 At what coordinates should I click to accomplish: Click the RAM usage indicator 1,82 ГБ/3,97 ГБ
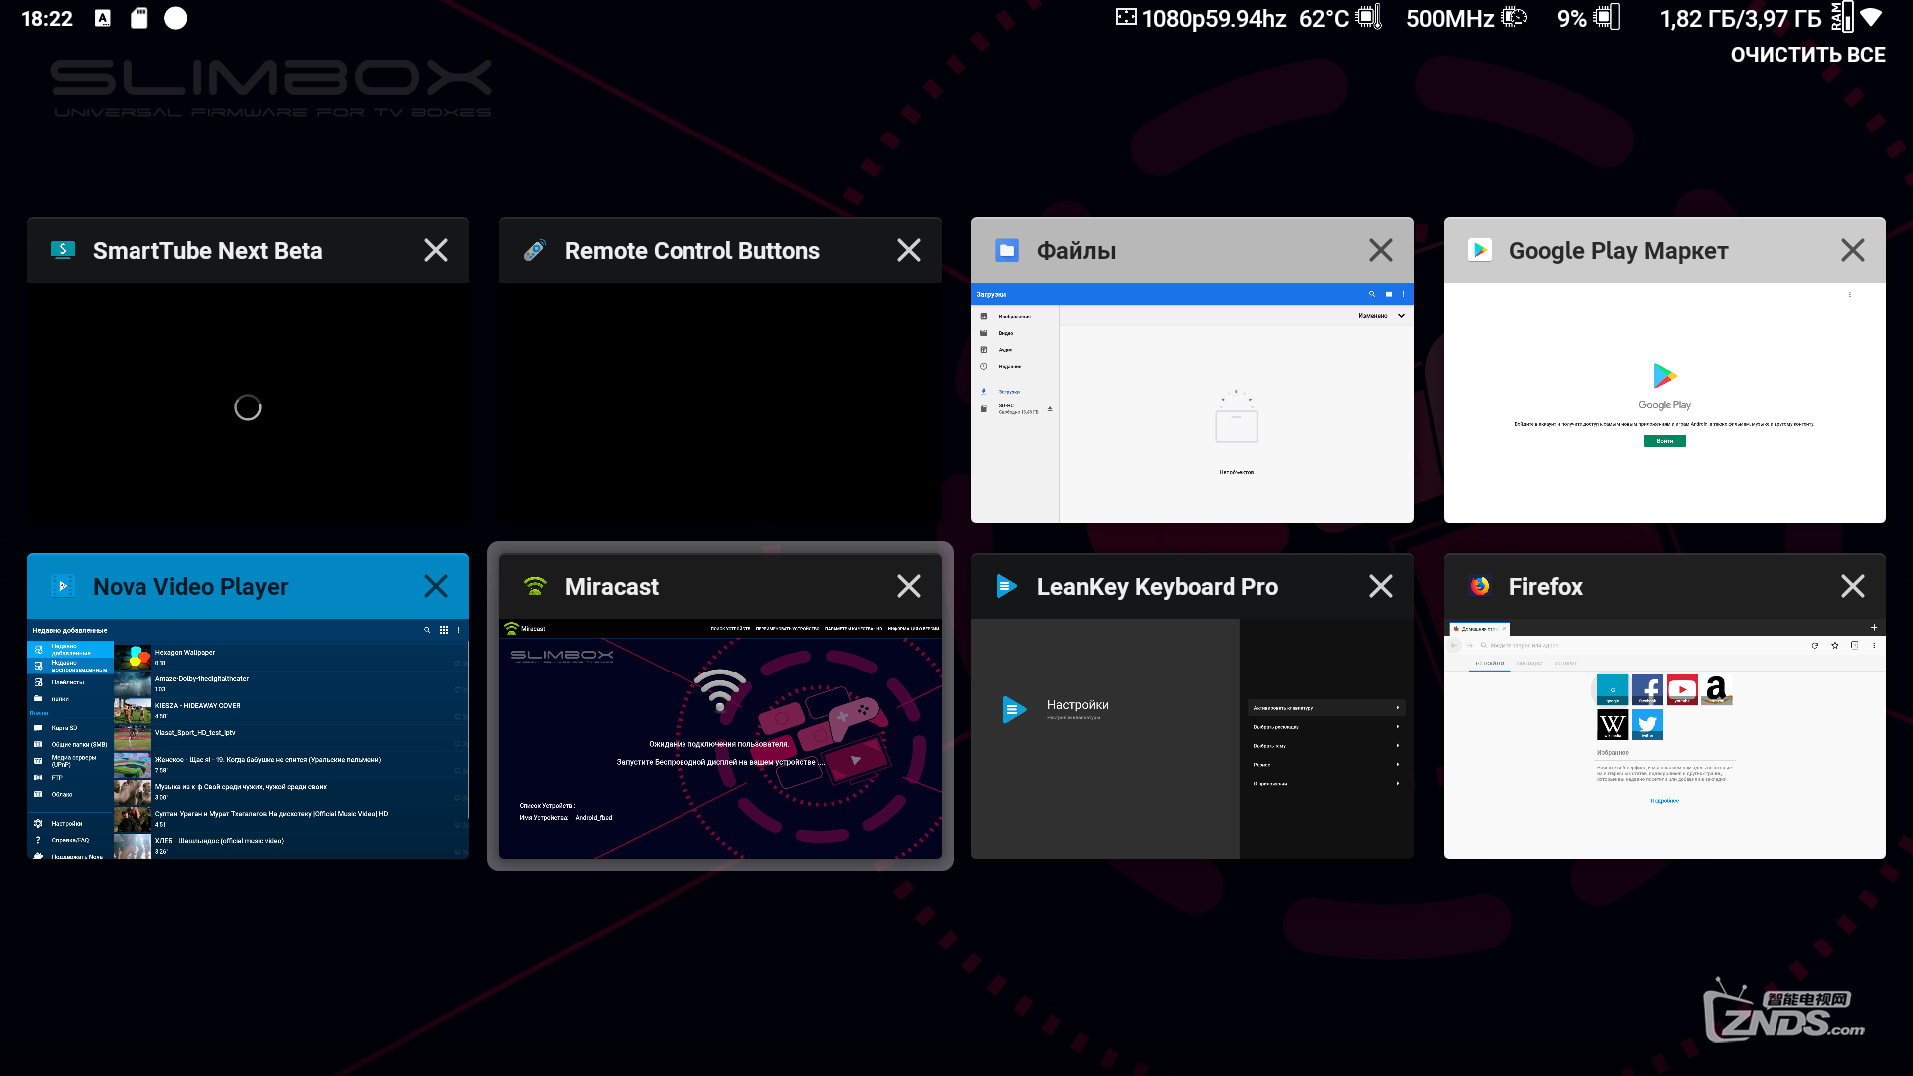(x=1757, y=18)
